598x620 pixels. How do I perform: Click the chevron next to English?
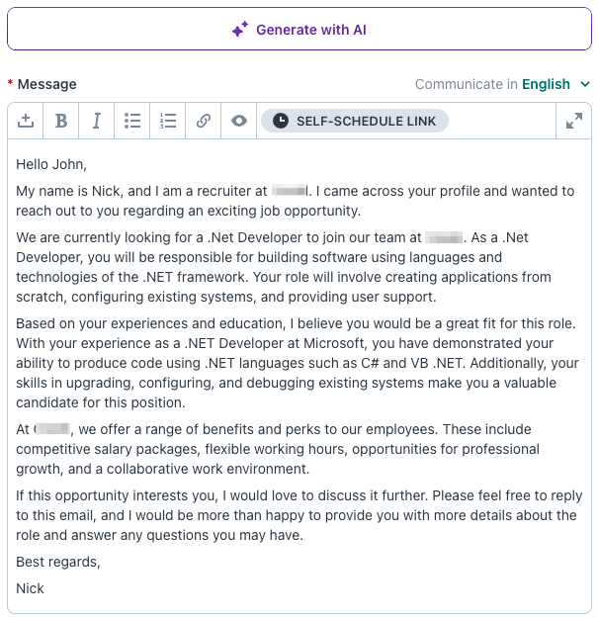585,84
